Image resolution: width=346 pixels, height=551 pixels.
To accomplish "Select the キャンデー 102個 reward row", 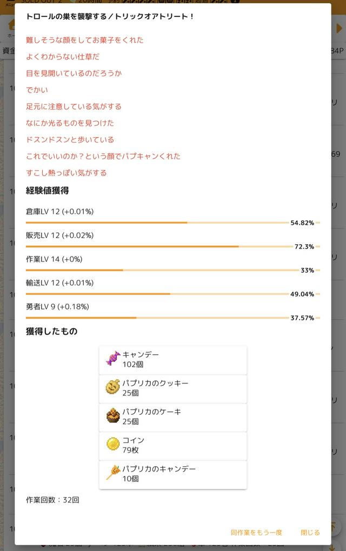I will tap(173, 360).
